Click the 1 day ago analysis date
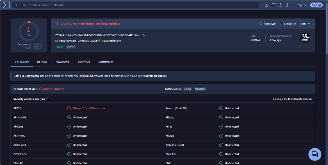Image resolution: width=328 pixels, height=165 pixels. click(x=275, y=40)
